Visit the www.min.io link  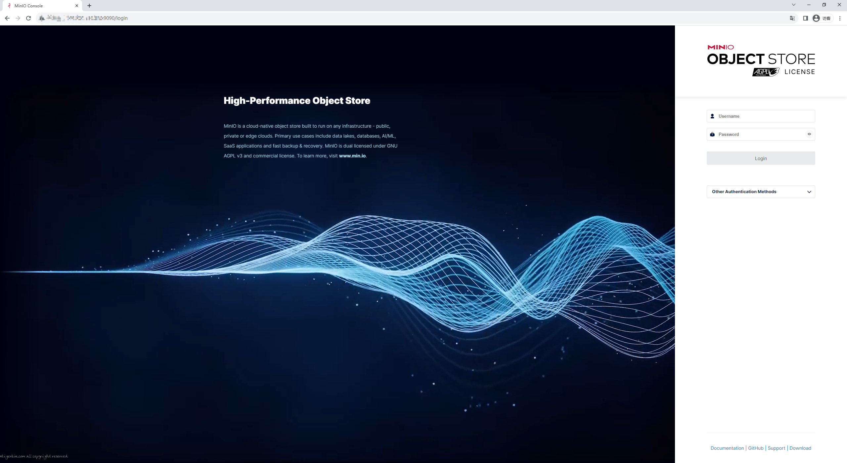click(352, 156)
